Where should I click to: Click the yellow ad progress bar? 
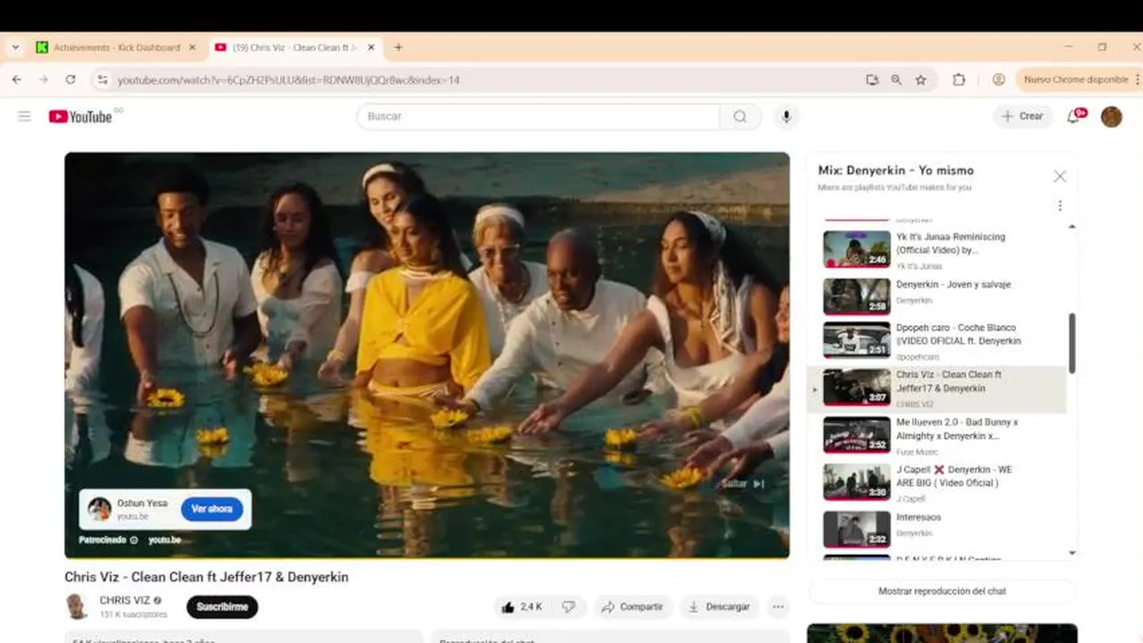(427, 557)
